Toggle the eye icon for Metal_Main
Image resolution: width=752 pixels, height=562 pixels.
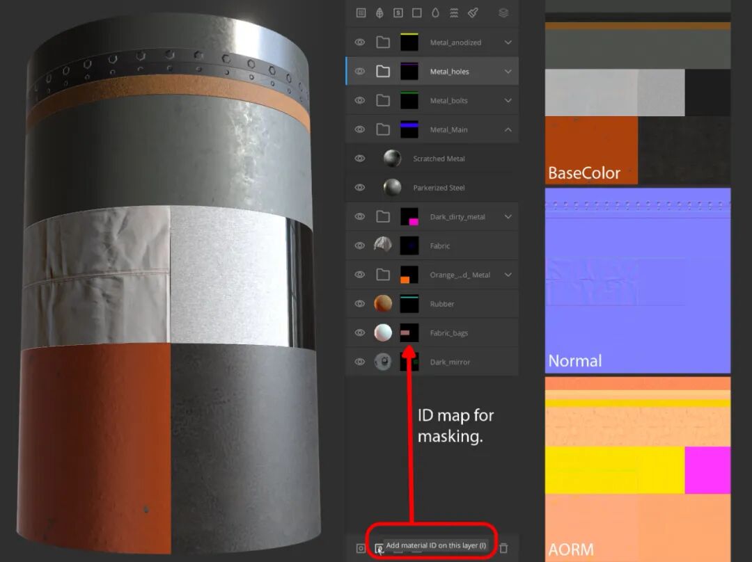(x=360, y=129)
